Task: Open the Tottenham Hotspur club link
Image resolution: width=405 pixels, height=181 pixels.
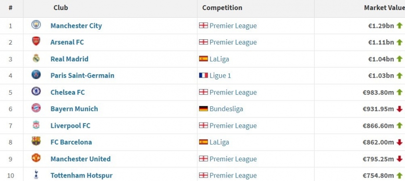Action: (x=82, y=176)
